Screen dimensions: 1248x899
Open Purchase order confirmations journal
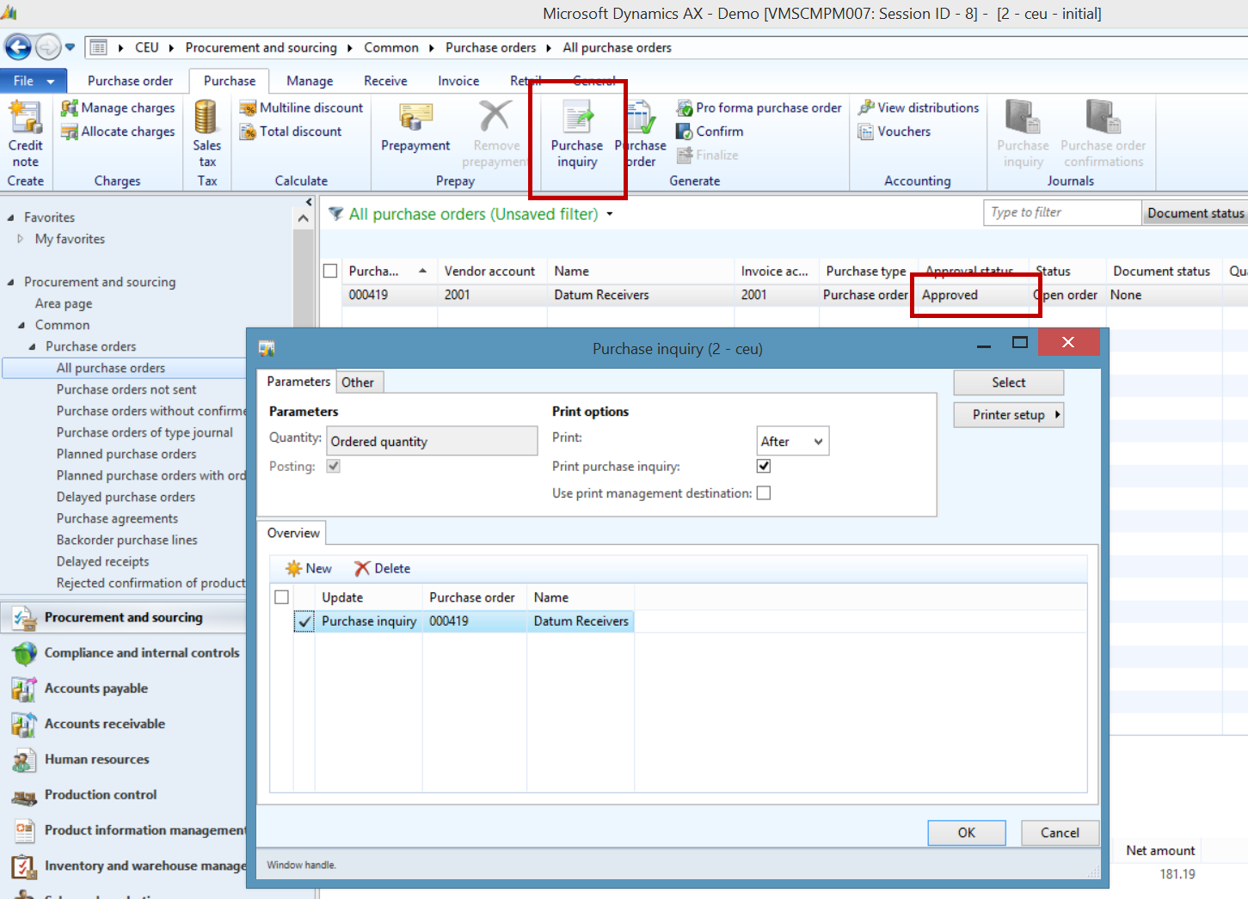coord(1103,133)
